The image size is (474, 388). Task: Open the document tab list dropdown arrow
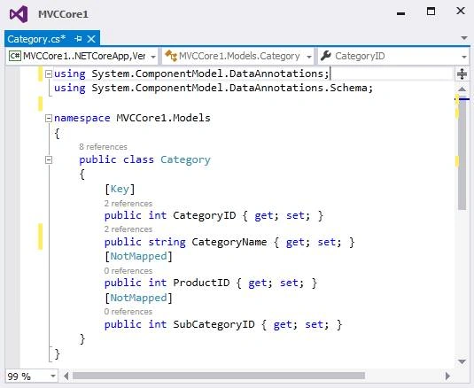click(x=464, y=38)
